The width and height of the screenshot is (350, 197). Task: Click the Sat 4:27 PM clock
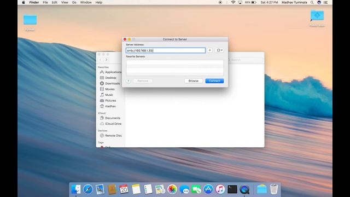pos(269,2)
